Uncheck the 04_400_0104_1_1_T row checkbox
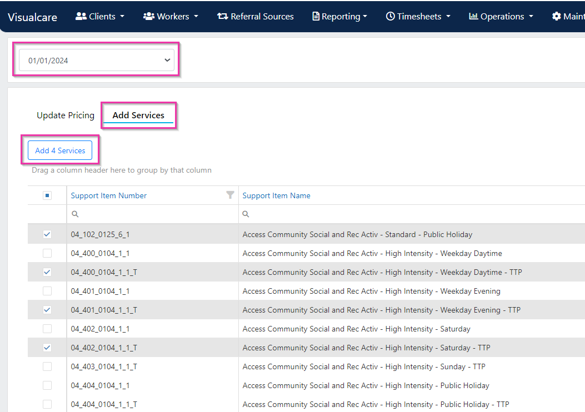 coord(47,272)
